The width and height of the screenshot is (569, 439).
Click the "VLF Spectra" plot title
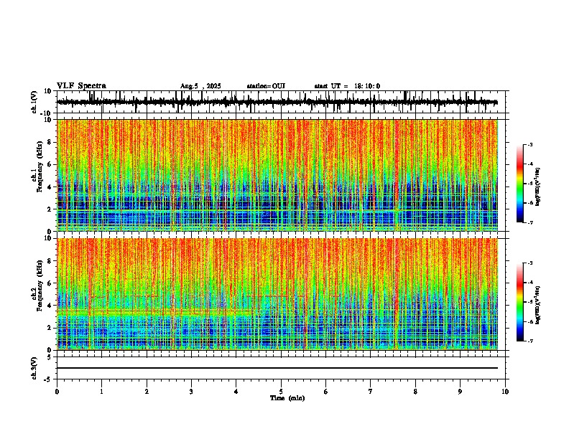pyautogui.click(x=81, y=86)
